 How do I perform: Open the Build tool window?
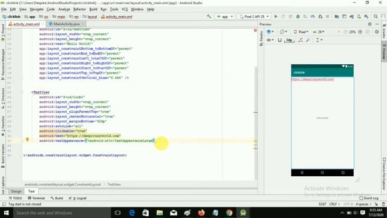(x=57, y=198)
